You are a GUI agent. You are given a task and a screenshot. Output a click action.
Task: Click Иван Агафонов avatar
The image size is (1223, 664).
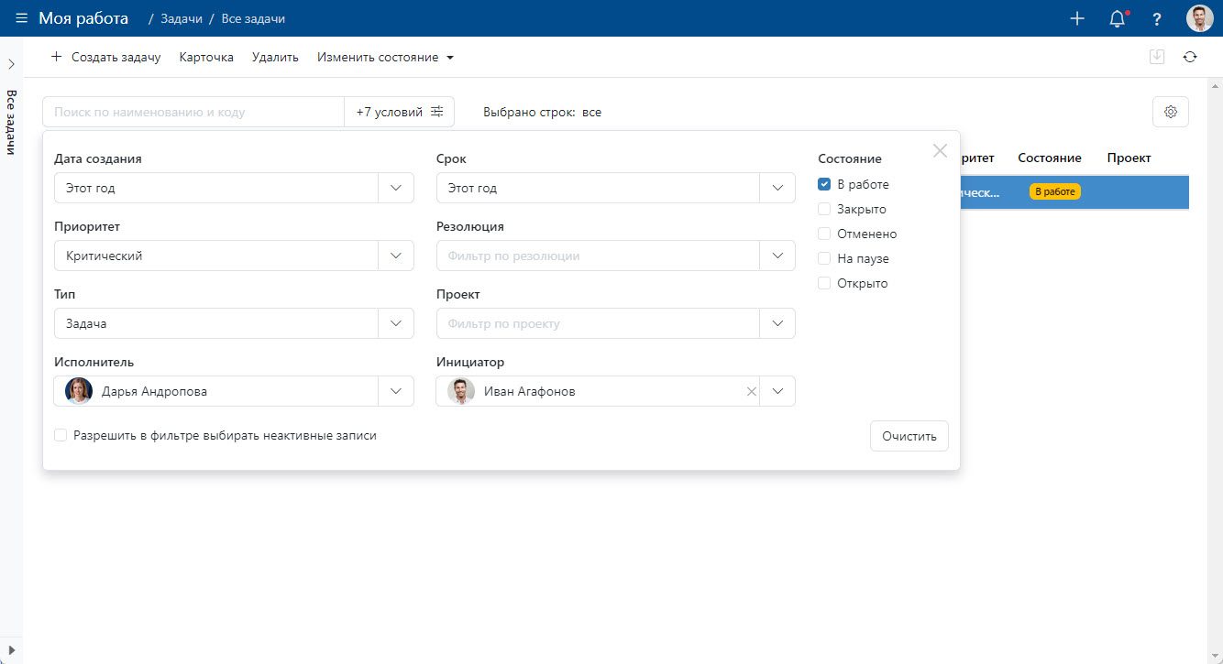(x=461, y=391)
